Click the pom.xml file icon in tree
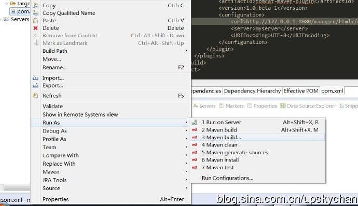This screenshot has height=206, width=358. (13, 11)
